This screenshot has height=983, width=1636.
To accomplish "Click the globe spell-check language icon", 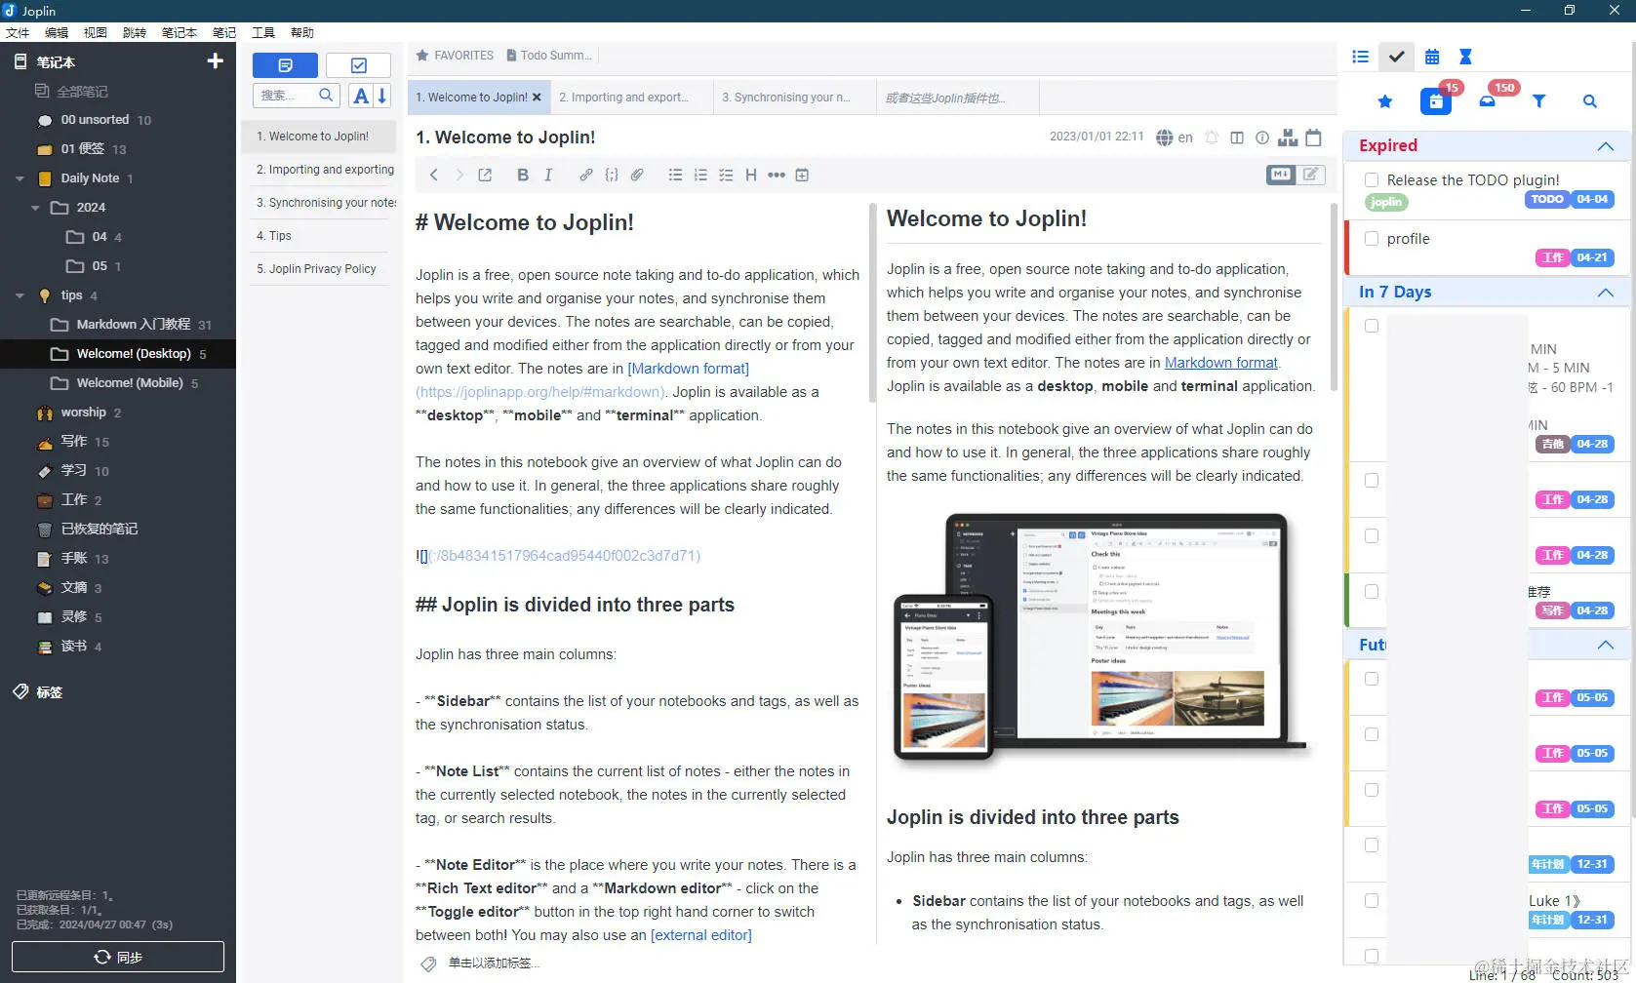I will click(x=1165, y=138).
